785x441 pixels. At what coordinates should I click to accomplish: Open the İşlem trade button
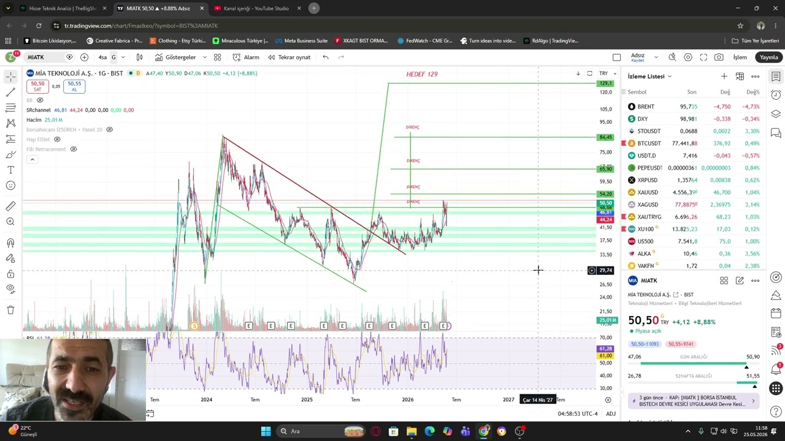click(740, 57)
